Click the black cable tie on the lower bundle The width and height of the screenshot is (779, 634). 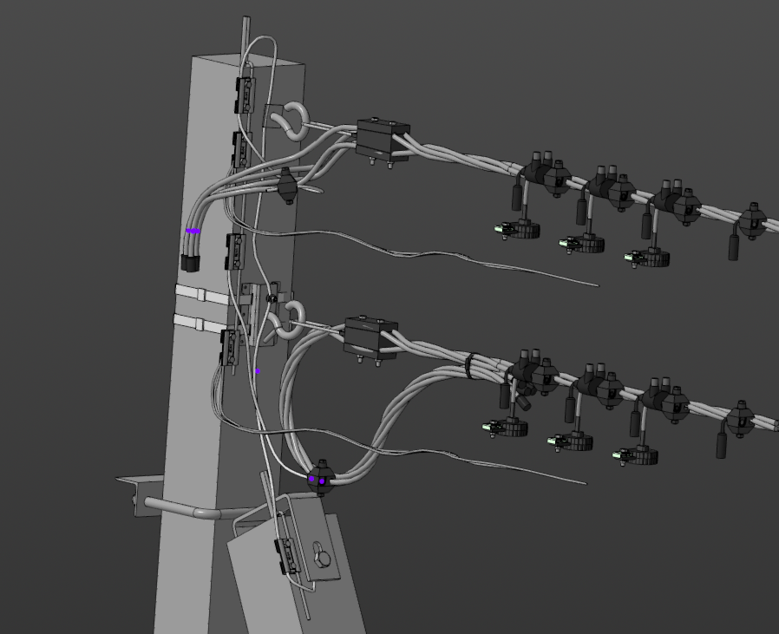469,365
